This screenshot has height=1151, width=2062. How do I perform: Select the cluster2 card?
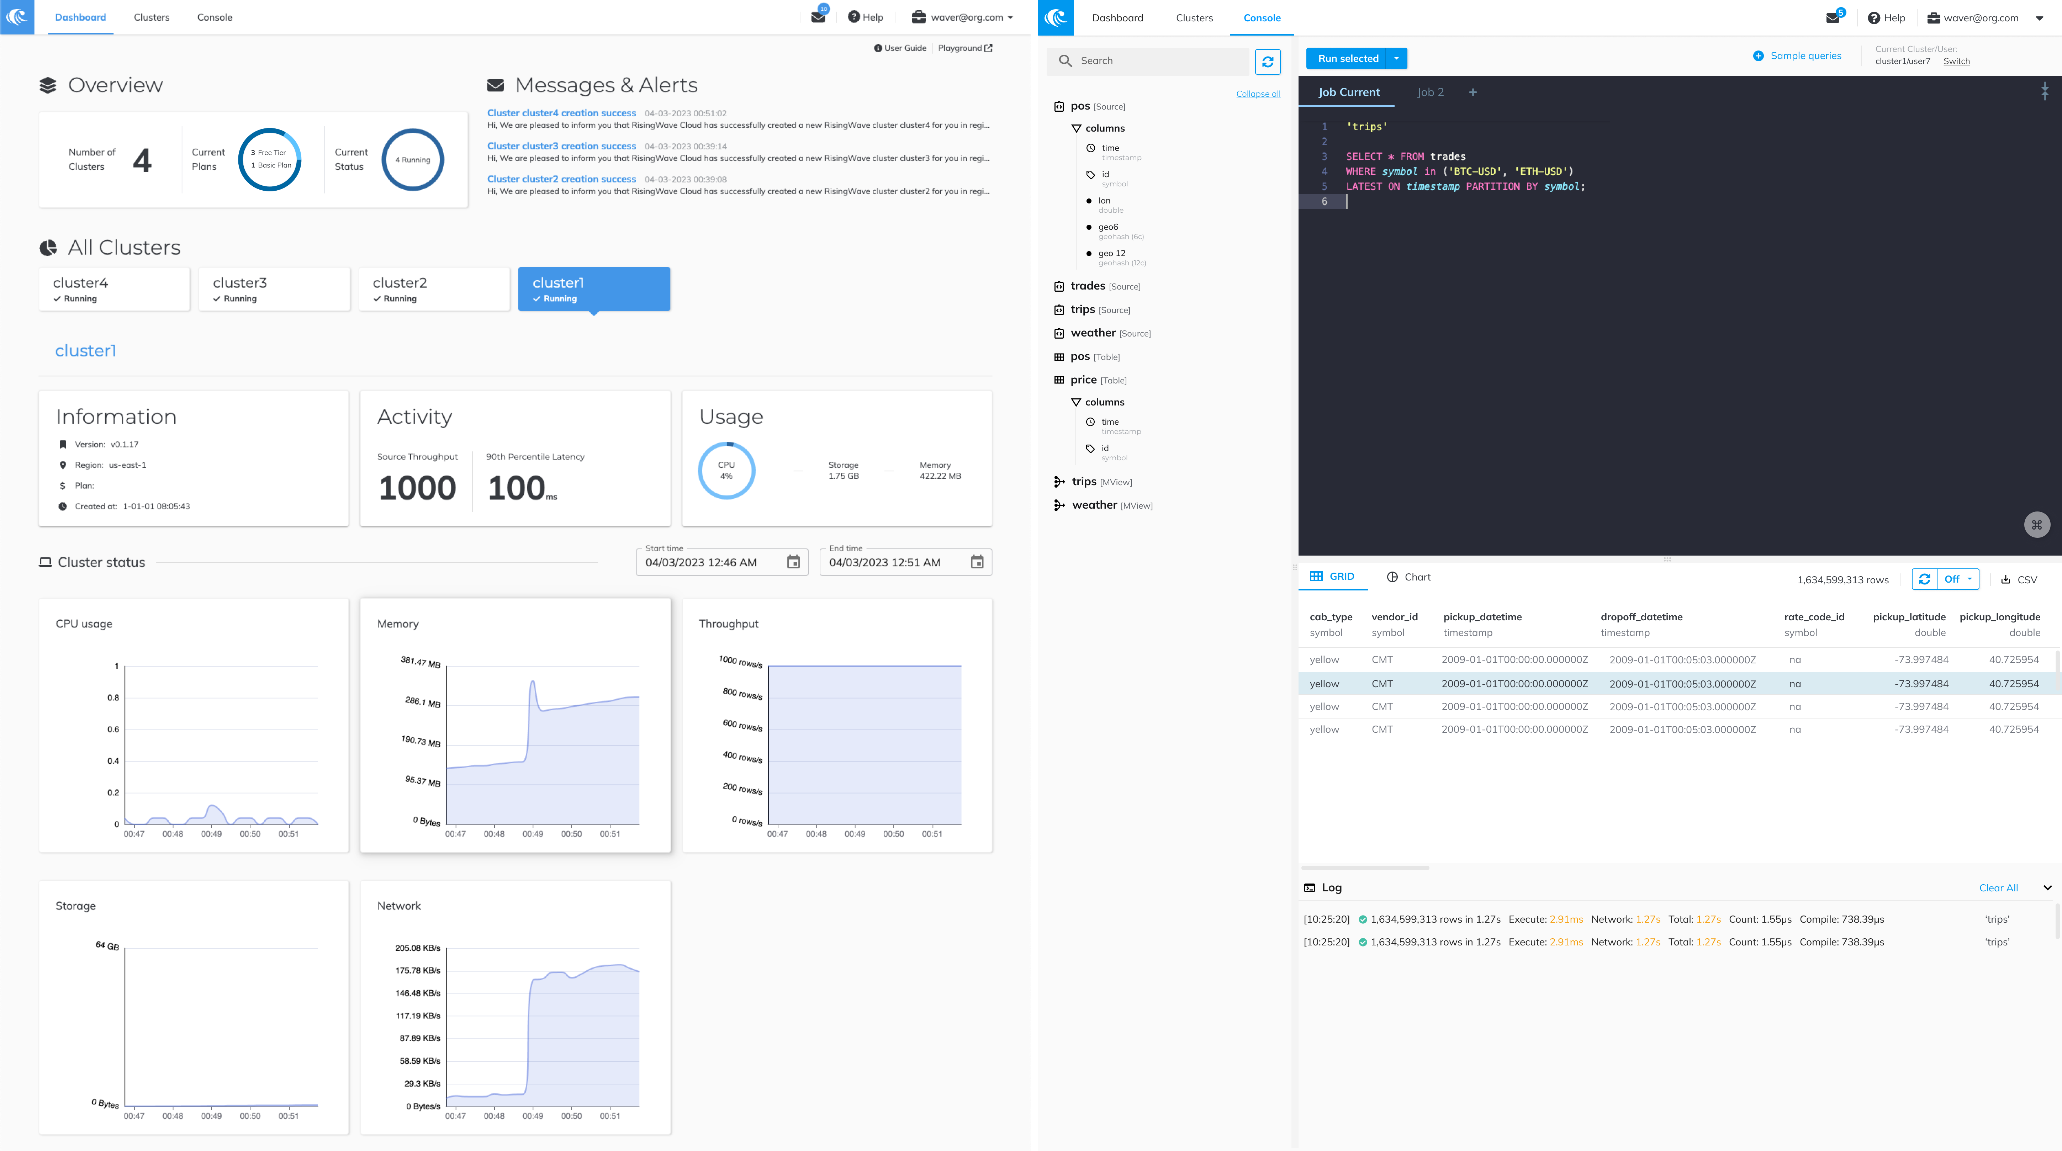435,289
